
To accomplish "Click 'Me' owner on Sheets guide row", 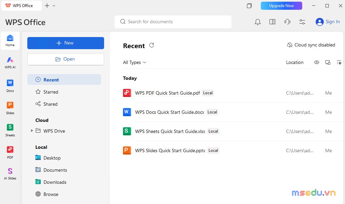I will (328, 131).
